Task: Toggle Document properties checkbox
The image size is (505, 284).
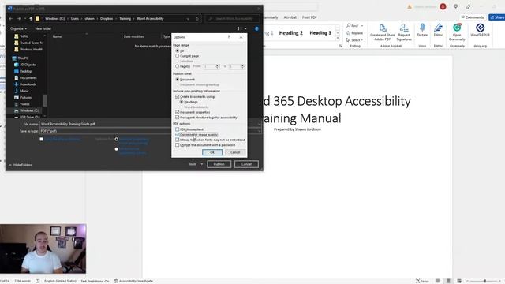Action: tap(177, 112)
